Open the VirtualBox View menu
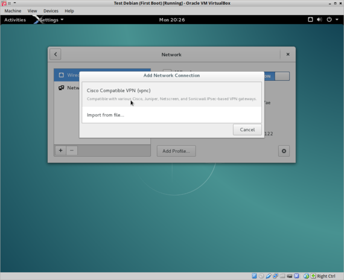This screenshot has width=344, height=280. pyautogui.click(x=32, y=11)
